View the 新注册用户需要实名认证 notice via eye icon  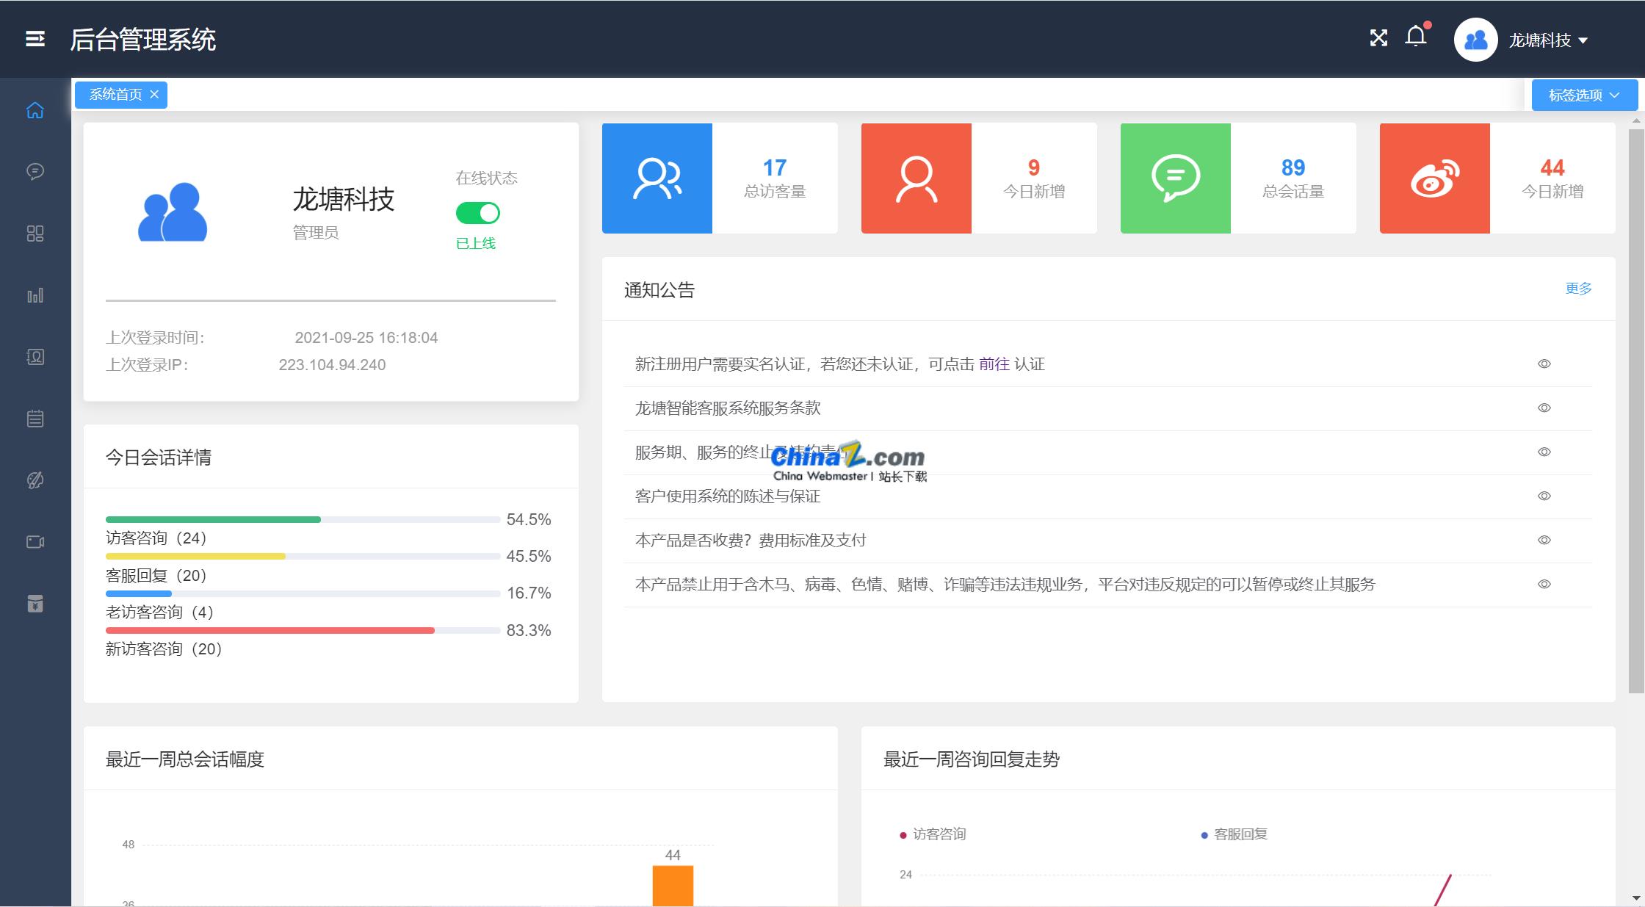tap(1544, 364)
